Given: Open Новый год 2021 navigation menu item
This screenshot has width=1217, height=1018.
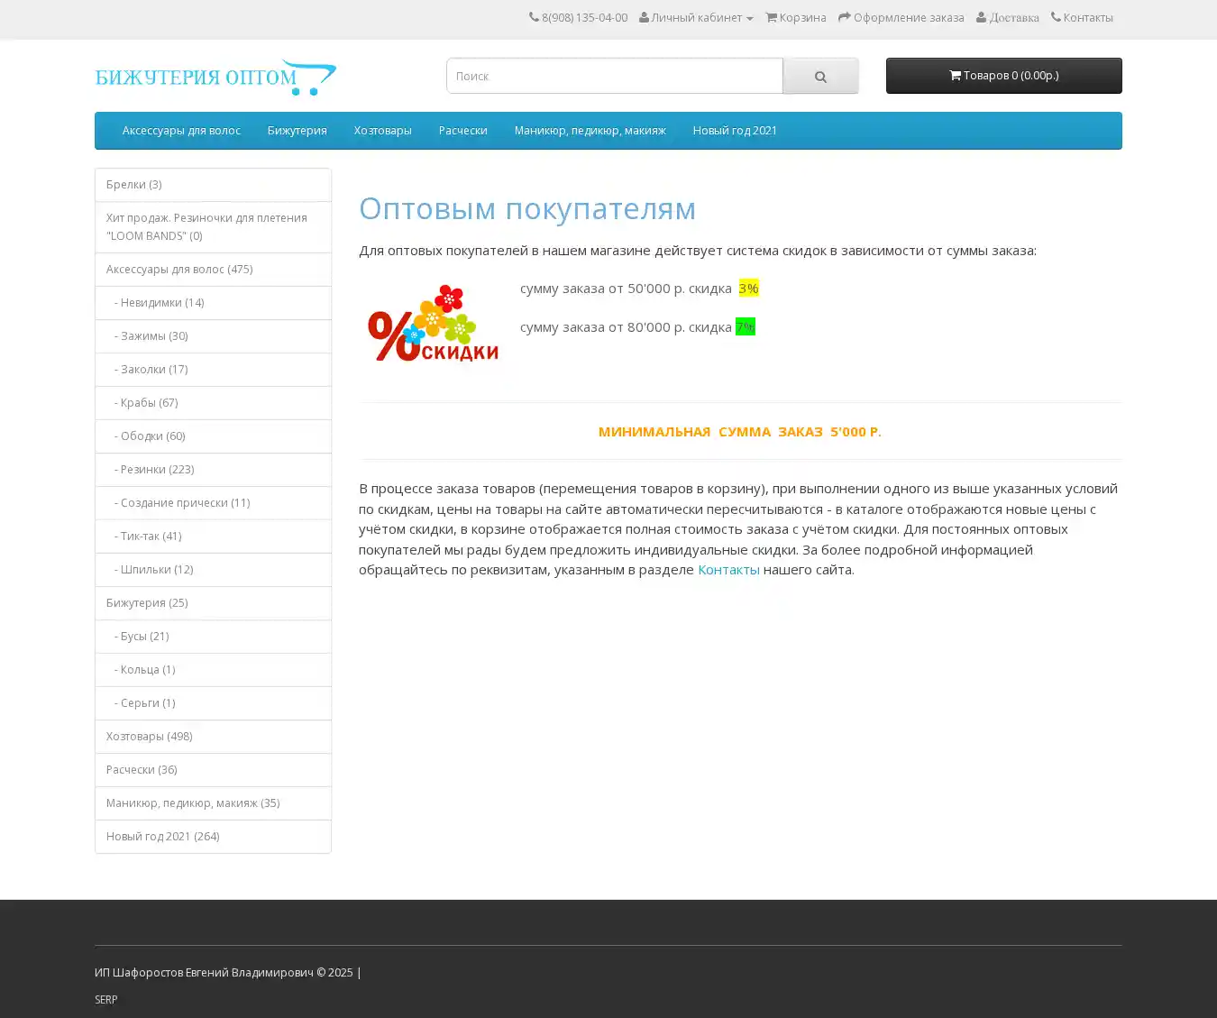Looking at the screenshot, I should click(734, 131).
